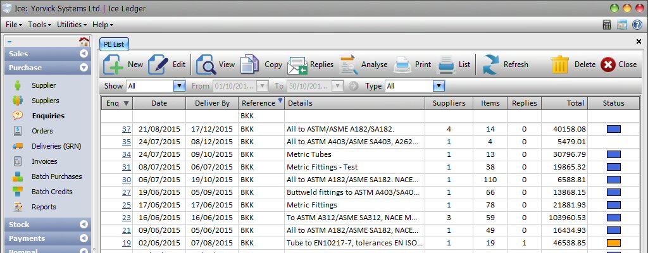Refresh the PE list

tap(506, 65)
